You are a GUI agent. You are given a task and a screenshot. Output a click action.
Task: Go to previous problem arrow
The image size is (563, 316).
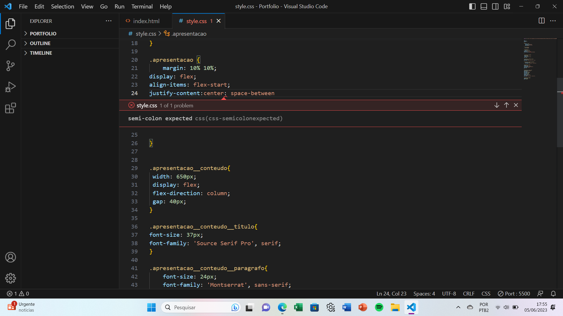(x=506, y=105)
